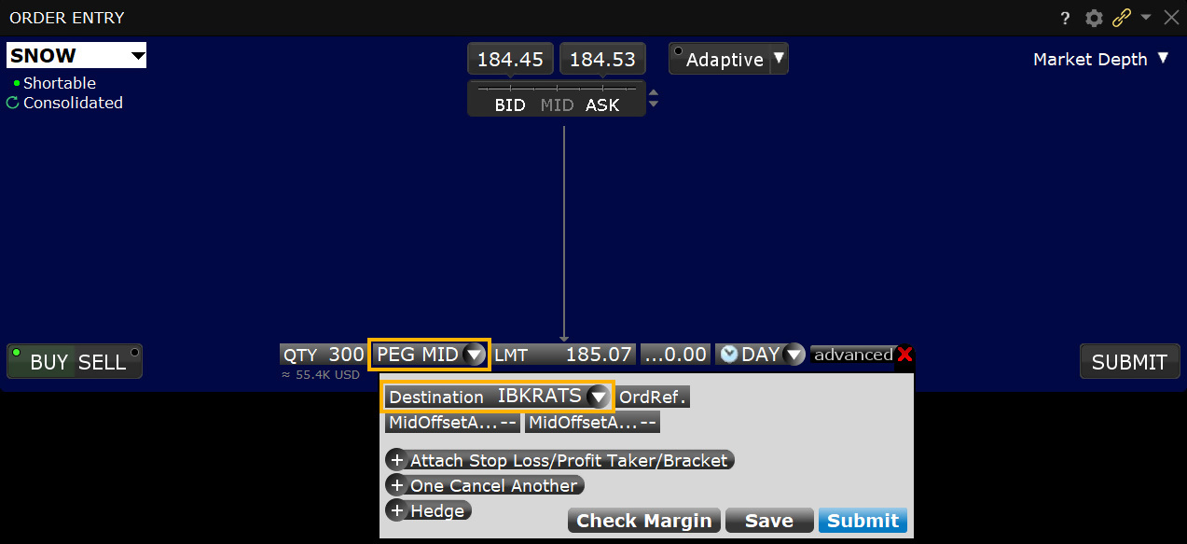The image size is (1187, 544).
Task: Click the yellow chain link grouping icon
Action: (1121, 18)
